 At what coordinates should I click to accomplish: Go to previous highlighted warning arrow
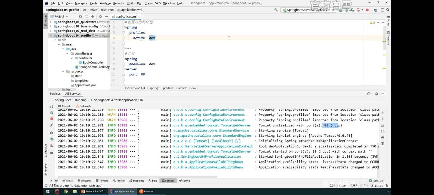[378, 22]
